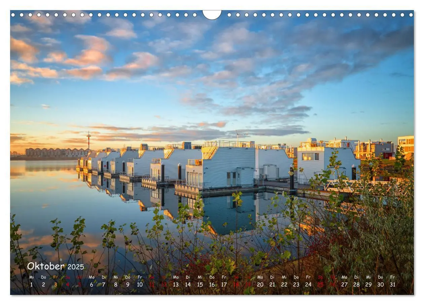This screenshot has height=305, width=424.
Task: Click the "Fr" label above date 31
Action: click(x=392, y=277)
